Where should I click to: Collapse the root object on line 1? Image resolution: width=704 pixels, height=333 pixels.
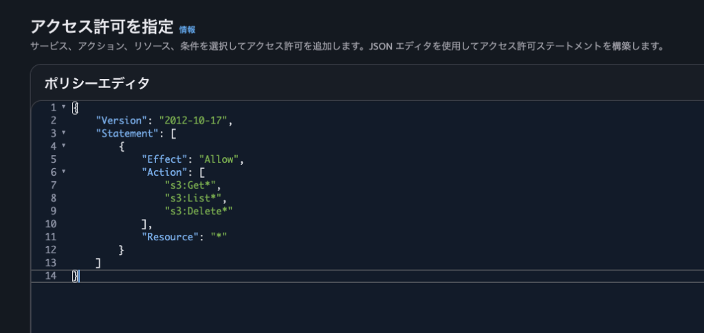point(64,108)
